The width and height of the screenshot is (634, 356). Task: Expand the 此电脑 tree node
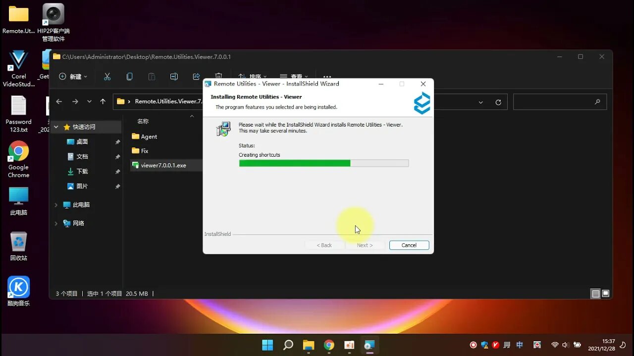(56, 205)
